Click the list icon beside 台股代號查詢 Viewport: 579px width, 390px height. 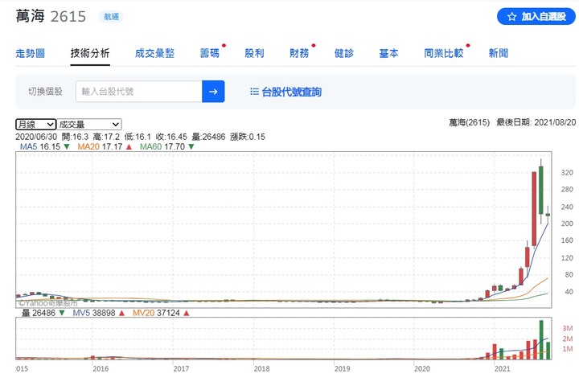pos(254,91)
